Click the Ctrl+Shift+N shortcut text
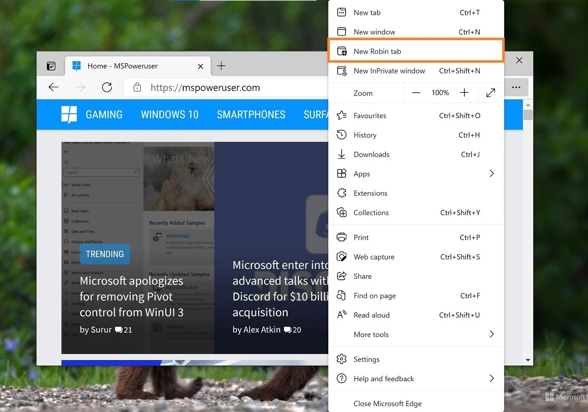This screenshot has height=412, width=588. (460, 71)
